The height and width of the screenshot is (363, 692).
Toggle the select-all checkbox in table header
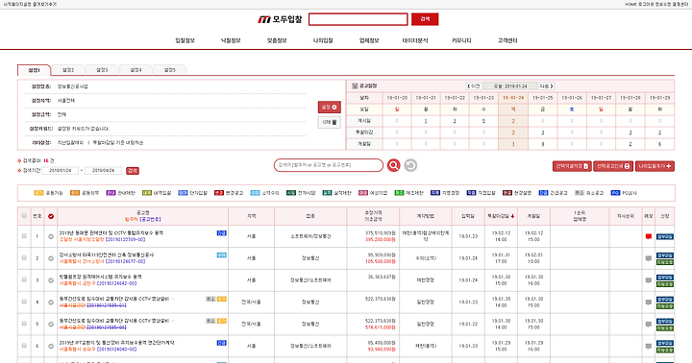point(24,216)
